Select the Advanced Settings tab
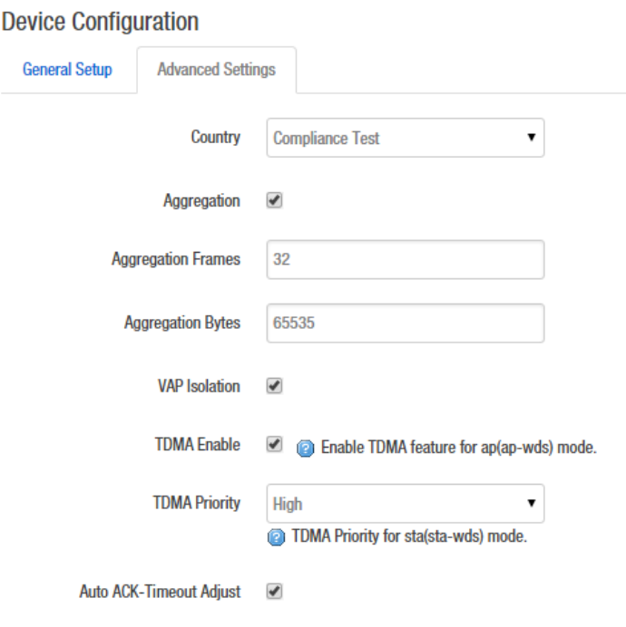The image size is (626, 627). 216,70
